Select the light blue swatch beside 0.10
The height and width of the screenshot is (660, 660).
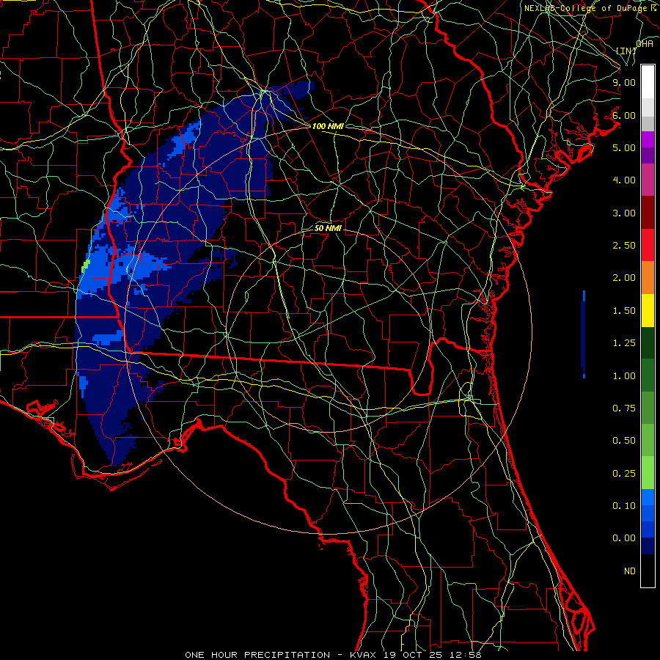[648, 497]
